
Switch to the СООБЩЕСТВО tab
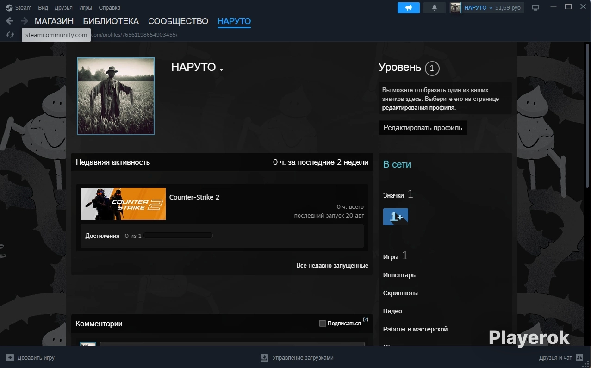coord(178,21)
